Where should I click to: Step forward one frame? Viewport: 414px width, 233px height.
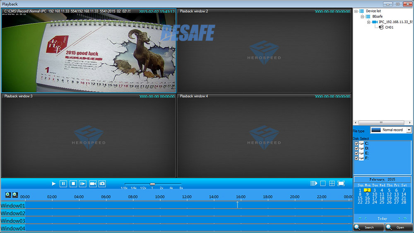coord(83,184)
